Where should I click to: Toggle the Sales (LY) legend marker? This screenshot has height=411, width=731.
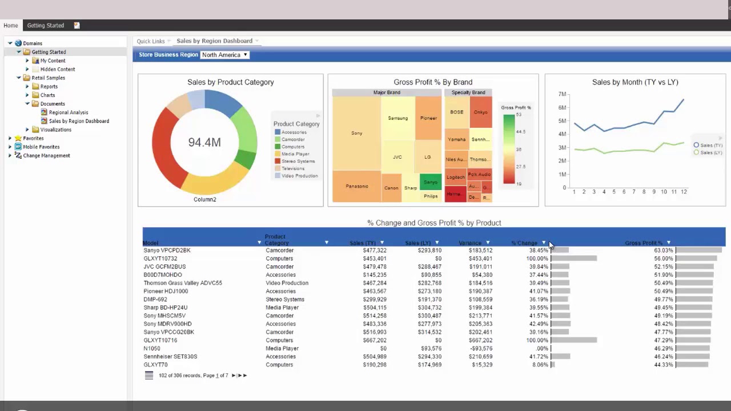coord(696,152)
